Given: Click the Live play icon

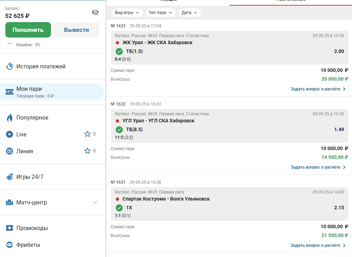Looking at the screenshot, I should [9, 134].
